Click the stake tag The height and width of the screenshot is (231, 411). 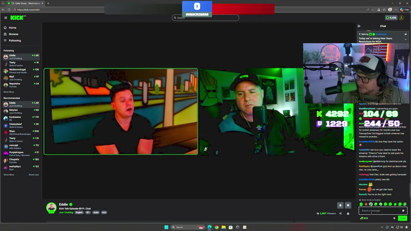96,212
